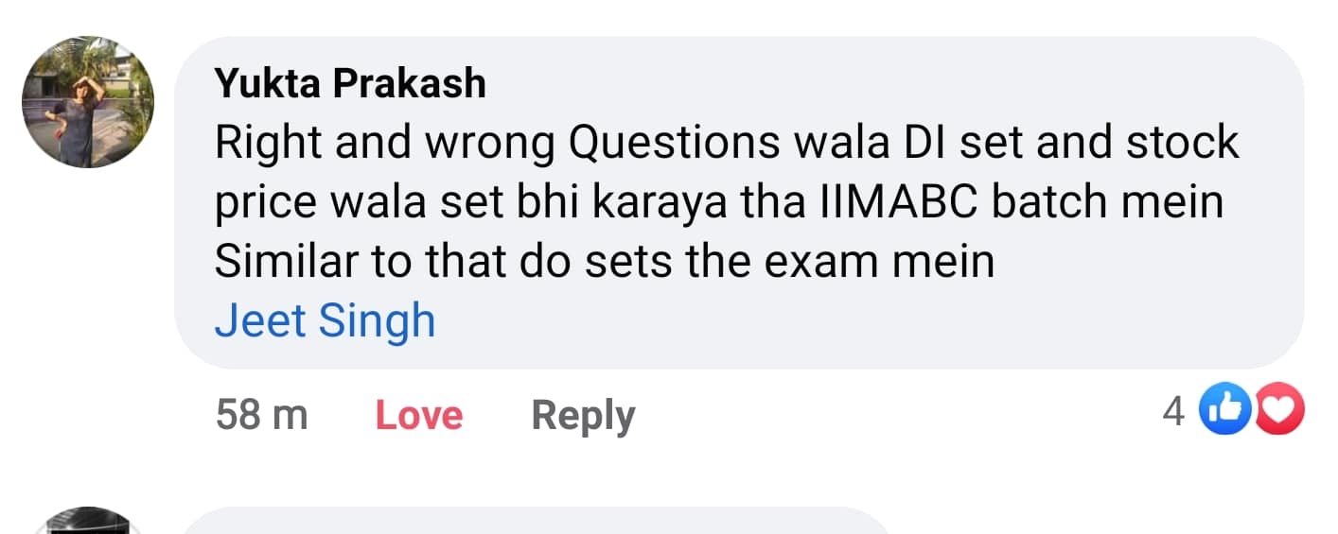Reply to Yukta Prakash's comment

[x=583, y=415]
